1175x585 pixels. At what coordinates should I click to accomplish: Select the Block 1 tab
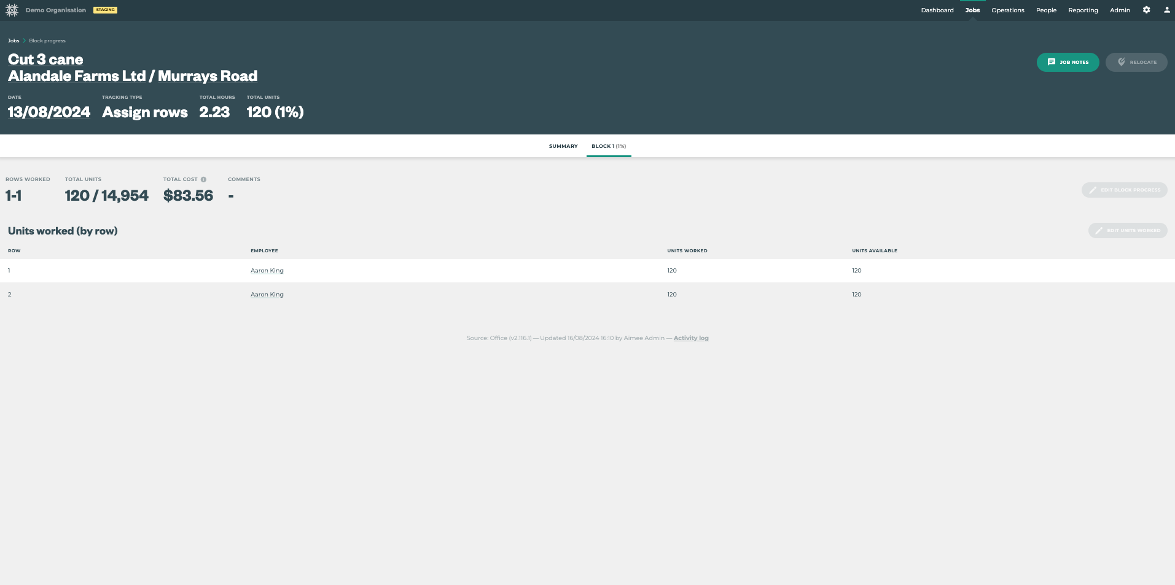608,146
